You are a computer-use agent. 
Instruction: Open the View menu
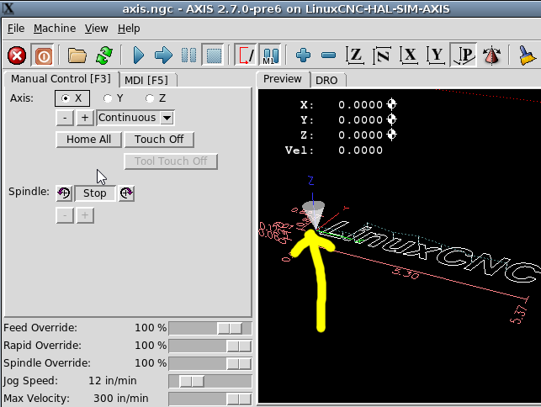click(x=96, y=29)
